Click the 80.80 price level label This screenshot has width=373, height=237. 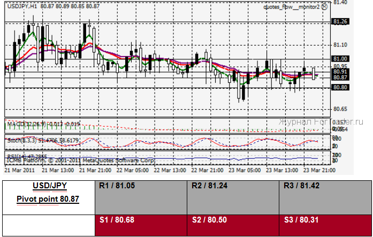click(340, 88)
